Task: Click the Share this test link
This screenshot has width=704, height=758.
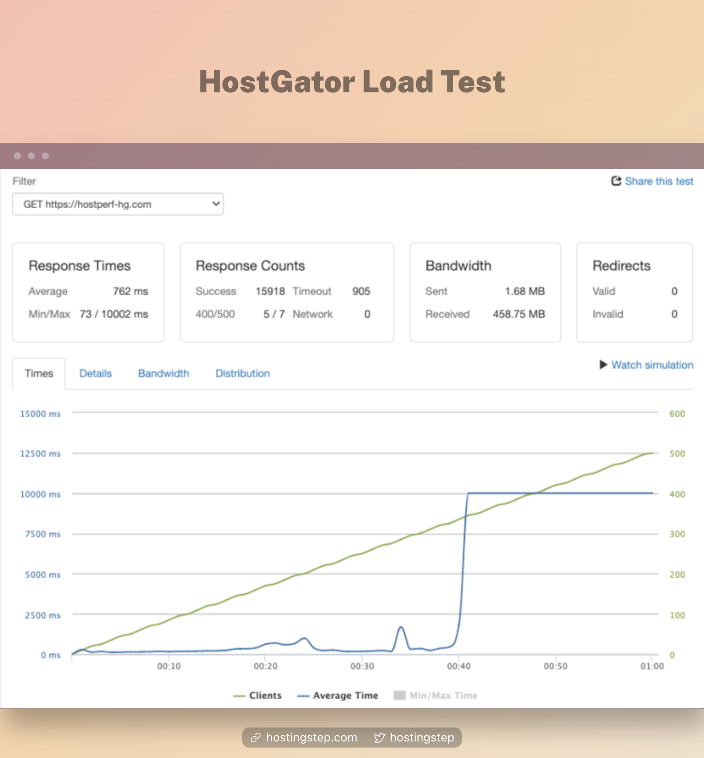Action: click(659, 181)
